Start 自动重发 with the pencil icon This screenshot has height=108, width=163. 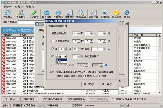click(34, 14)
